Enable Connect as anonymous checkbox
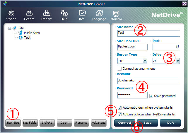 (119, 69)
